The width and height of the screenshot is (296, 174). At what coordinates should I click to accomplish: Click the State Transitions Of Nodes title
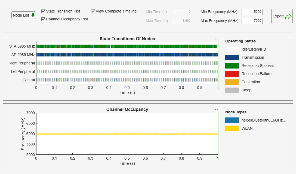[127, 39]
